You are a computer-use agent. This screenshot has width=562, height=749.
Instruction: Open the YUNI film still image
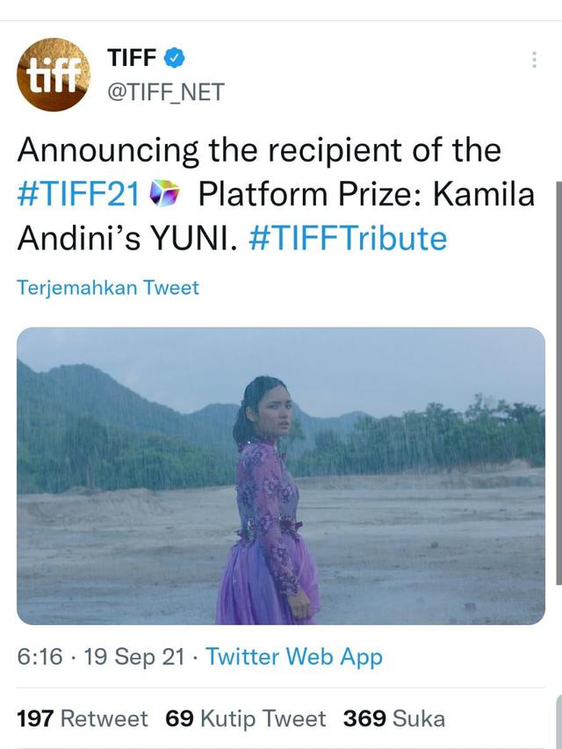coord(281,475)
